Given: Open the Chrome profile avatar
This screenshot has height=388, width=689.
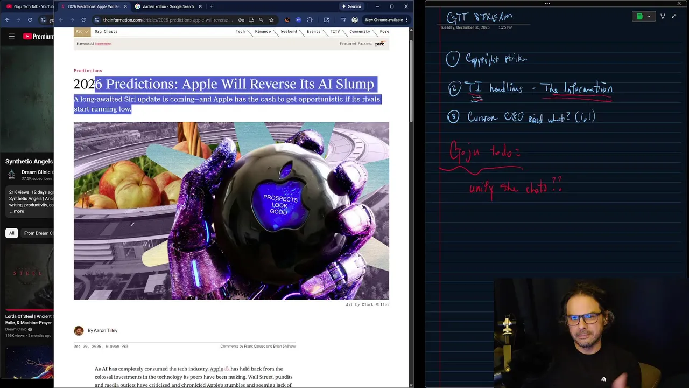Looking at the screenshot, I should point(355,20).
